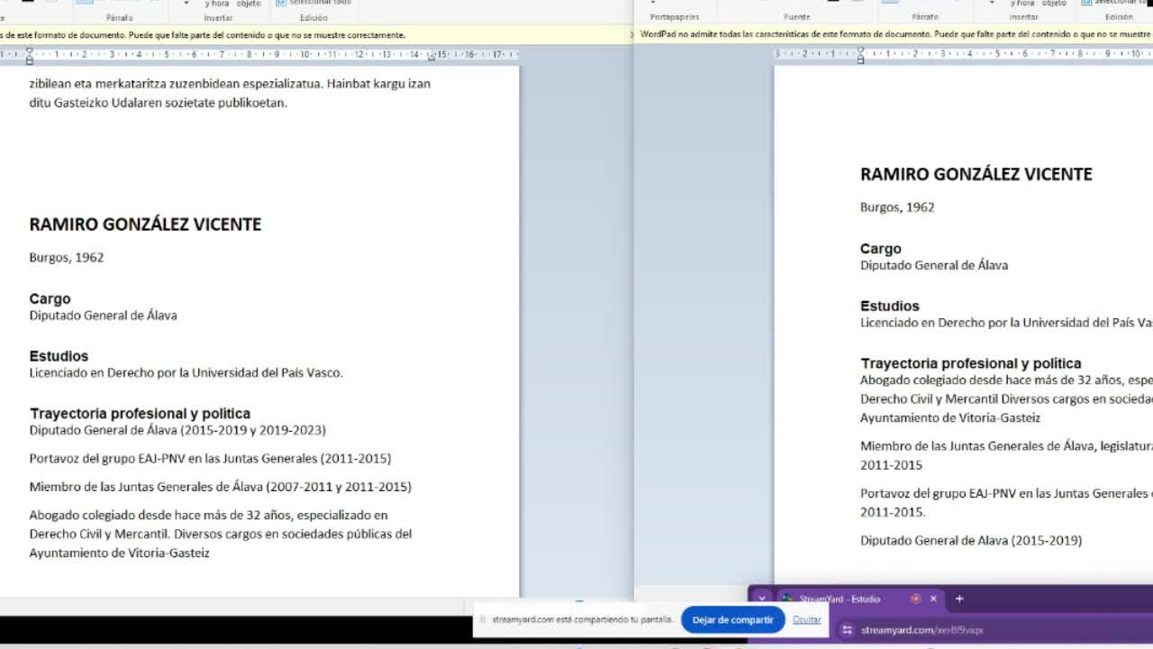Screen dimensions: 1153x649
Task: Click 'Diputado General de Álava (2015-2019 y 2019-2023)' line
Action: coord(177,431)
